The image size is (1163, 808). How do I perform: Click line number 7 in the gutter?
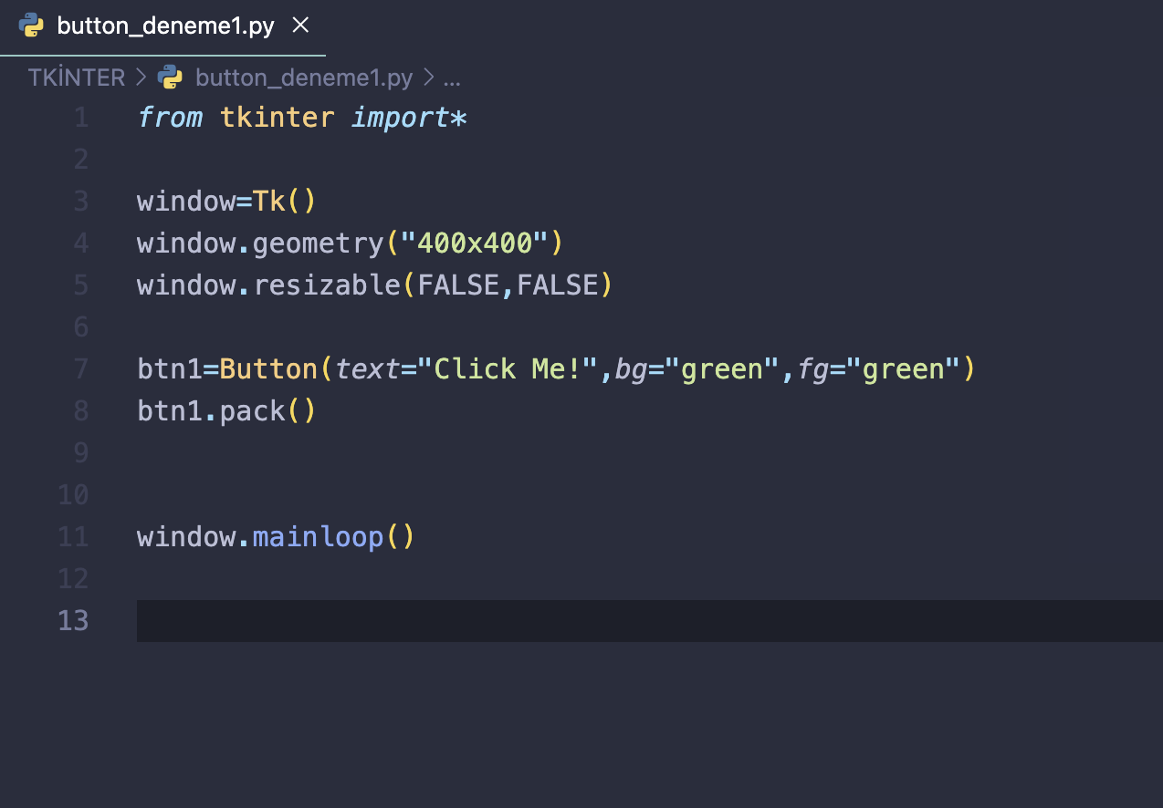(x=80, y=369)
